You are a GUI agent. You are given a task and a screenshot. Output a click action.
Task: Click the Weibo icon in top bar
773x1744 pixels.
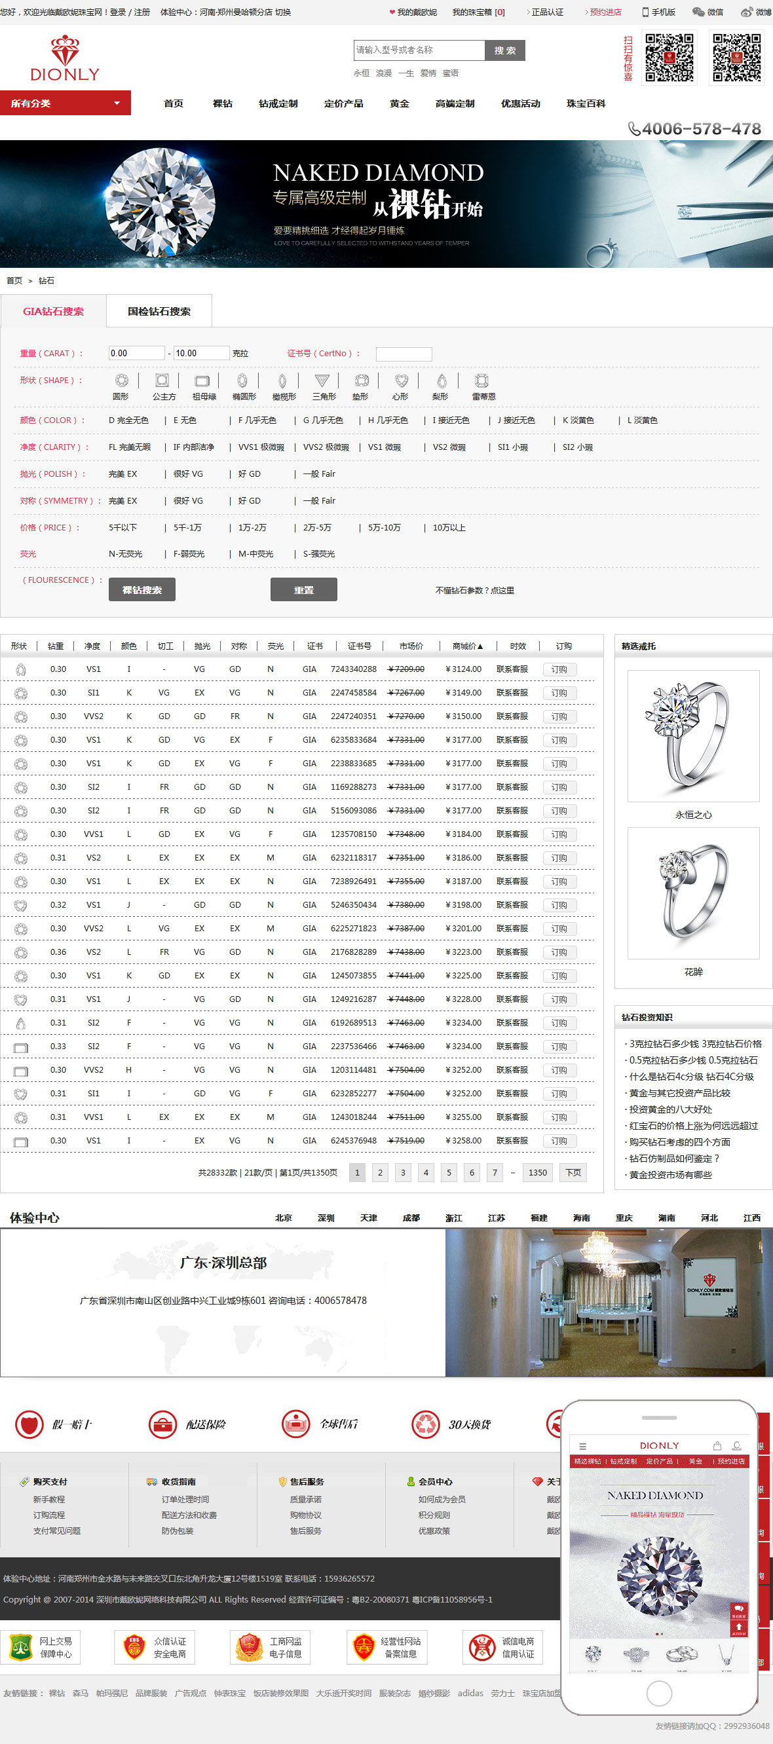pos(755,12)
